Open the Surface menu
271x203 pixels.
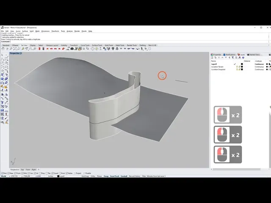pyautogui.click(x=25, y=31)
